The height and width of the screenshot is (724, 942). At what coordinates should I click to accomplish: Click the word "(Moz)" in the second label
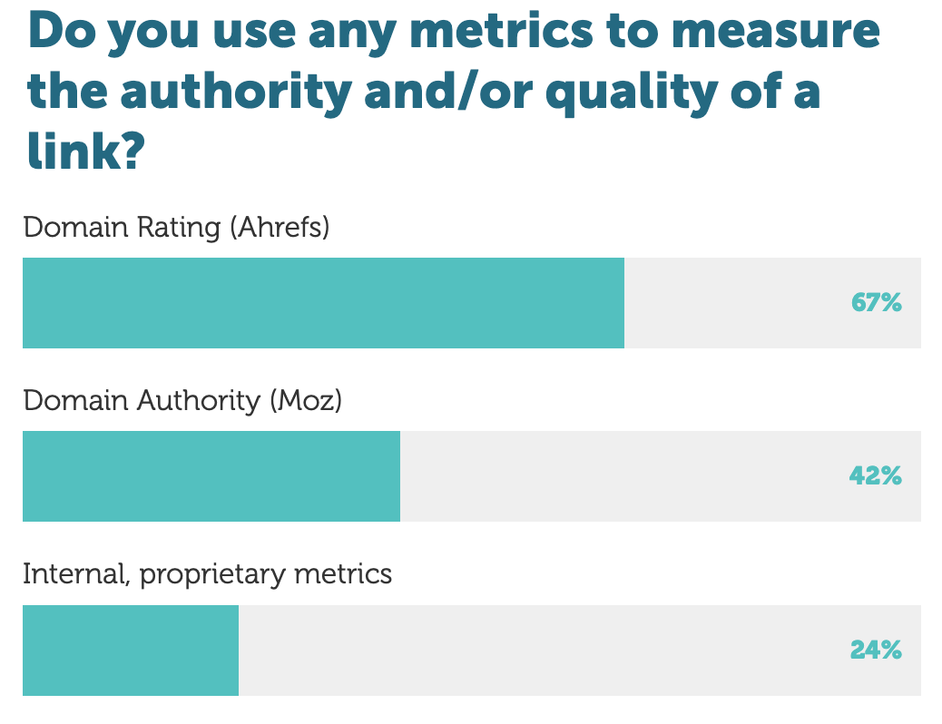pos(306,400)
